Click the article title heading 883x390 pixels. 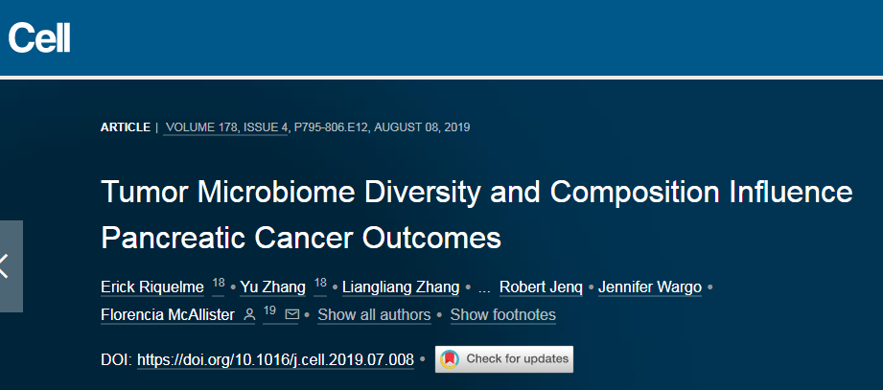[x=476, y=216]
